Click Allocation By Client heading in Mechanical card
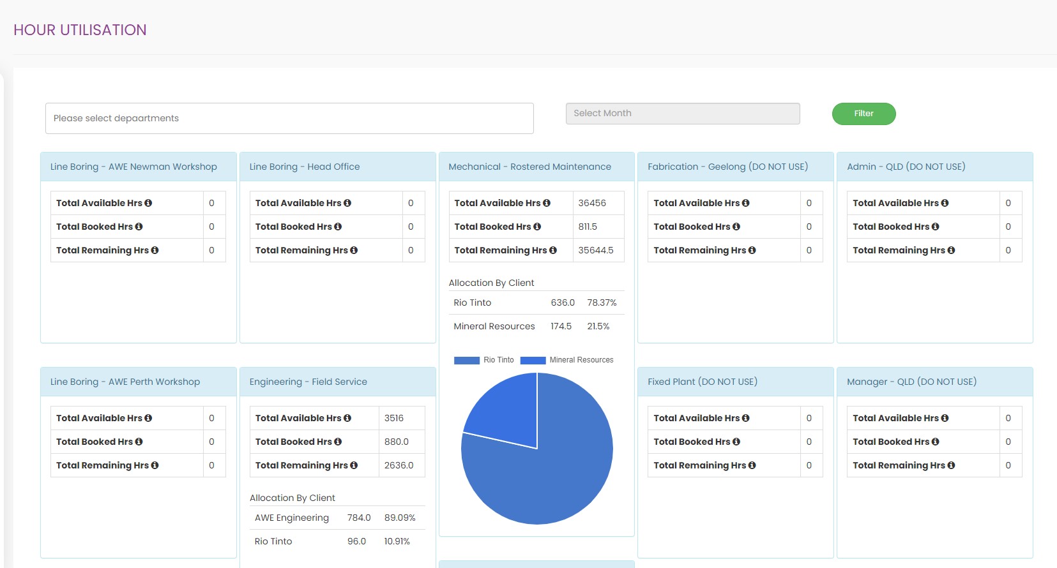The height and width of the screenshot is (568, 1057). click(491, 283)
